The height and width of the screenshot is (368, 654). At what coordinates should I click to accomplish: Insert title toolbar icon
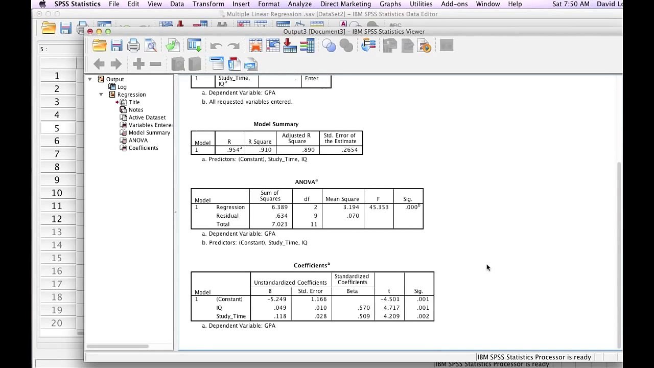click(234, 64)
